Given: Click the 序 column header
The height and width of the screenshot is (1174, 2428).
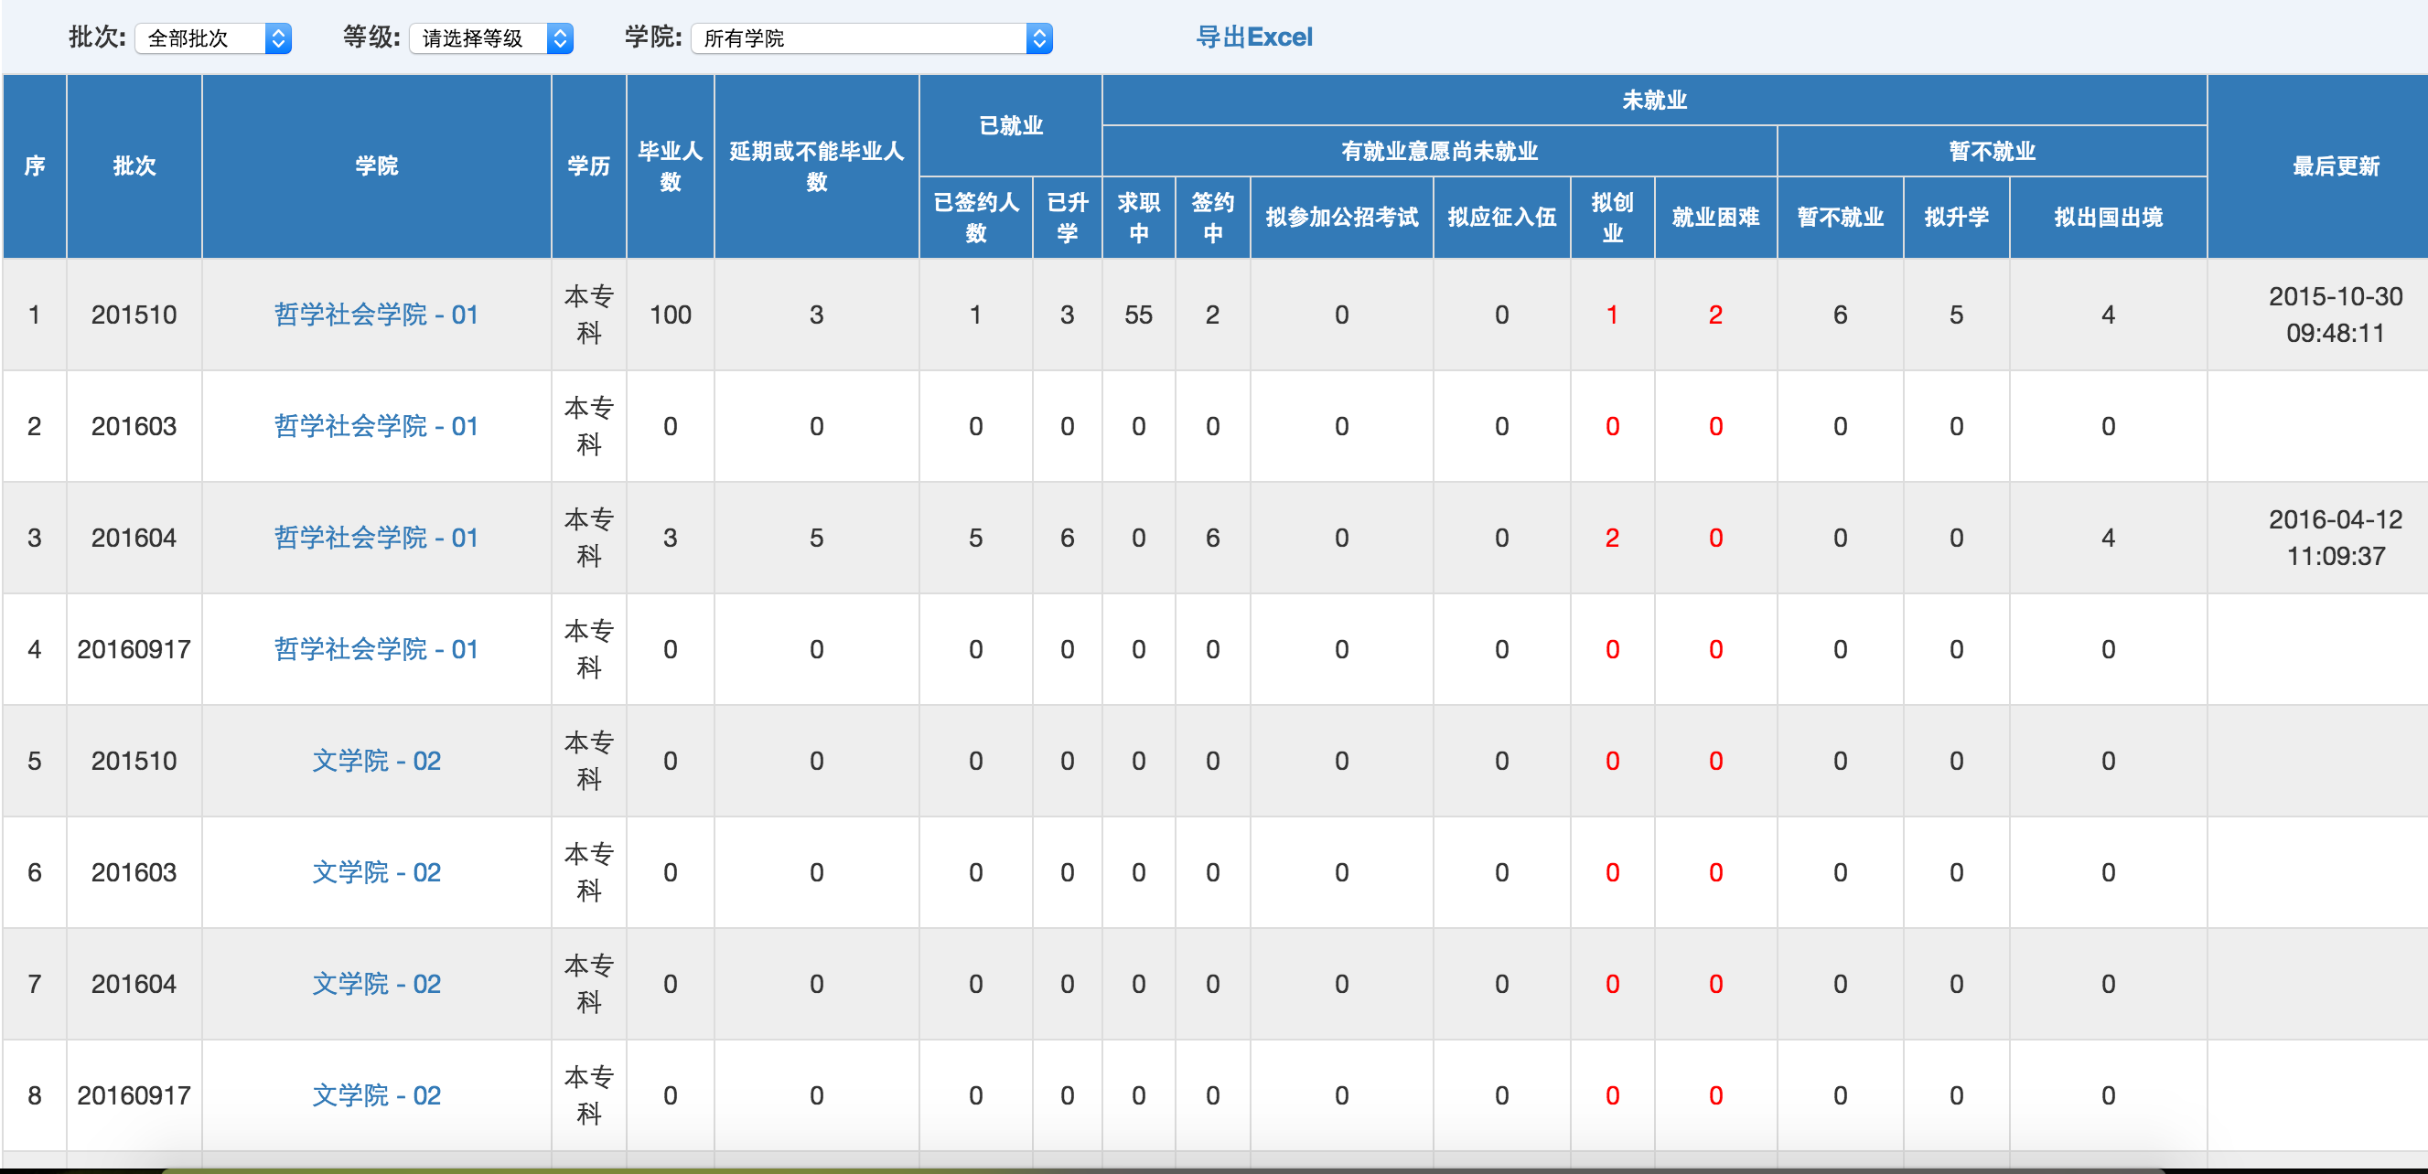Looking at the screenshot, I should tap(35, 166).
